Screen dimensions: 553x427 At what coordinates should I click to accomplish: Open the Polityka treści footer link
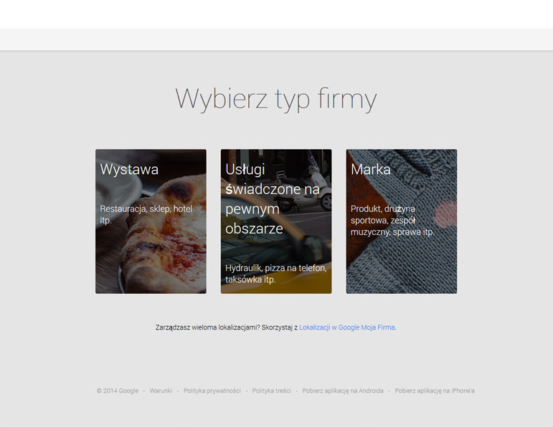coord(272,390)
